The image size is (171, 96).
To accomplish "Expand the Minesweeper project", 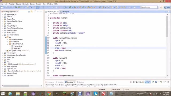I will pos(3,53).
